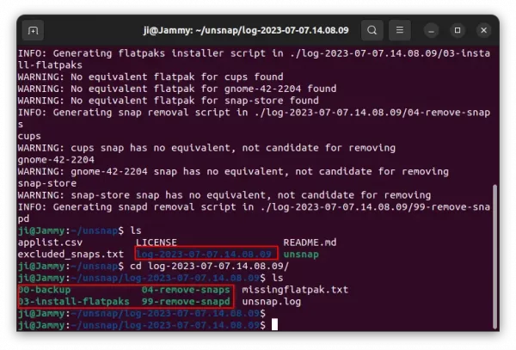Open the hamburger menu
This screenshot has height=350, width=516.
click(x=400, y=30)
